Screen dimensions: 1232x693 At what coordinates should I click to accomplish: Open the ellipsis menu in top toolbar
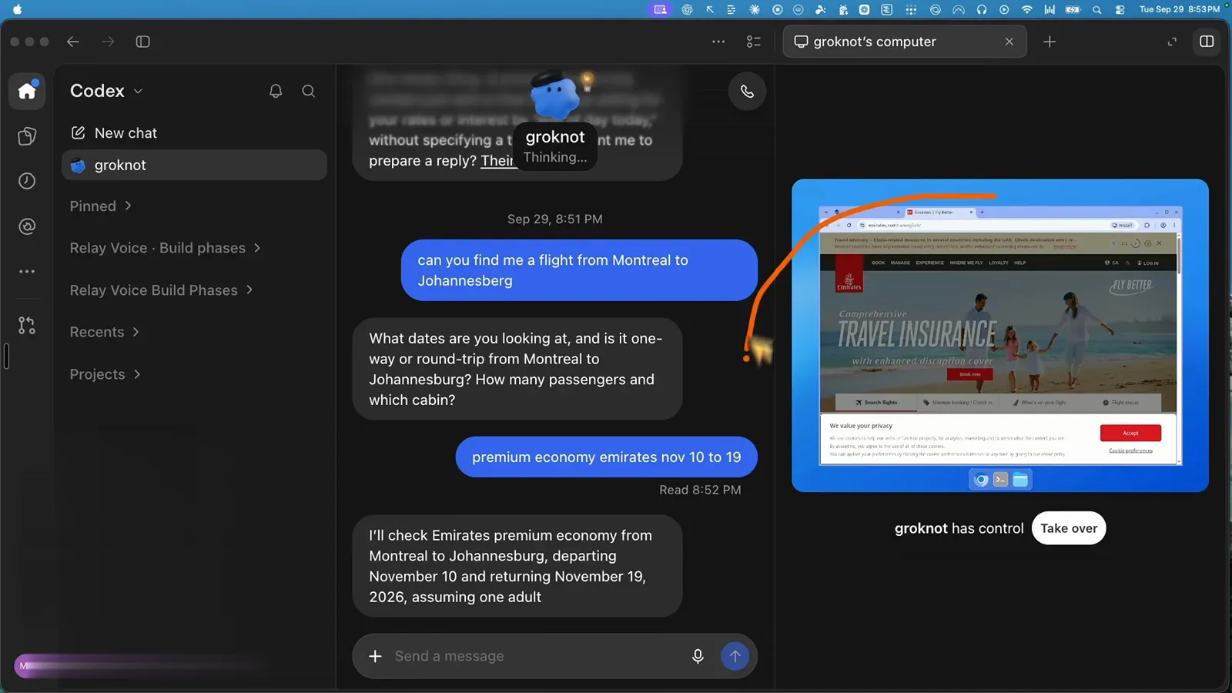point(718,42)
